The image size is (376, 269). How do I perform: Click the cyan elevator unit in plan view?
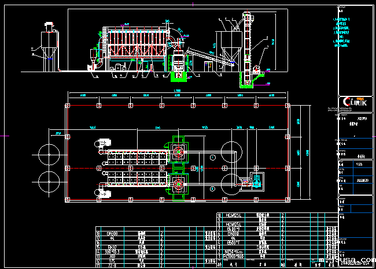tap(254, 183)
